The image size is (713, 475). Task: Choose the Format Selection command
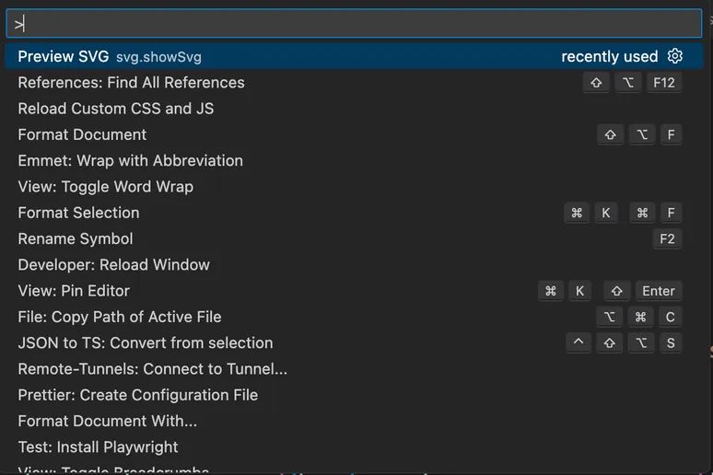pos(79,213)
